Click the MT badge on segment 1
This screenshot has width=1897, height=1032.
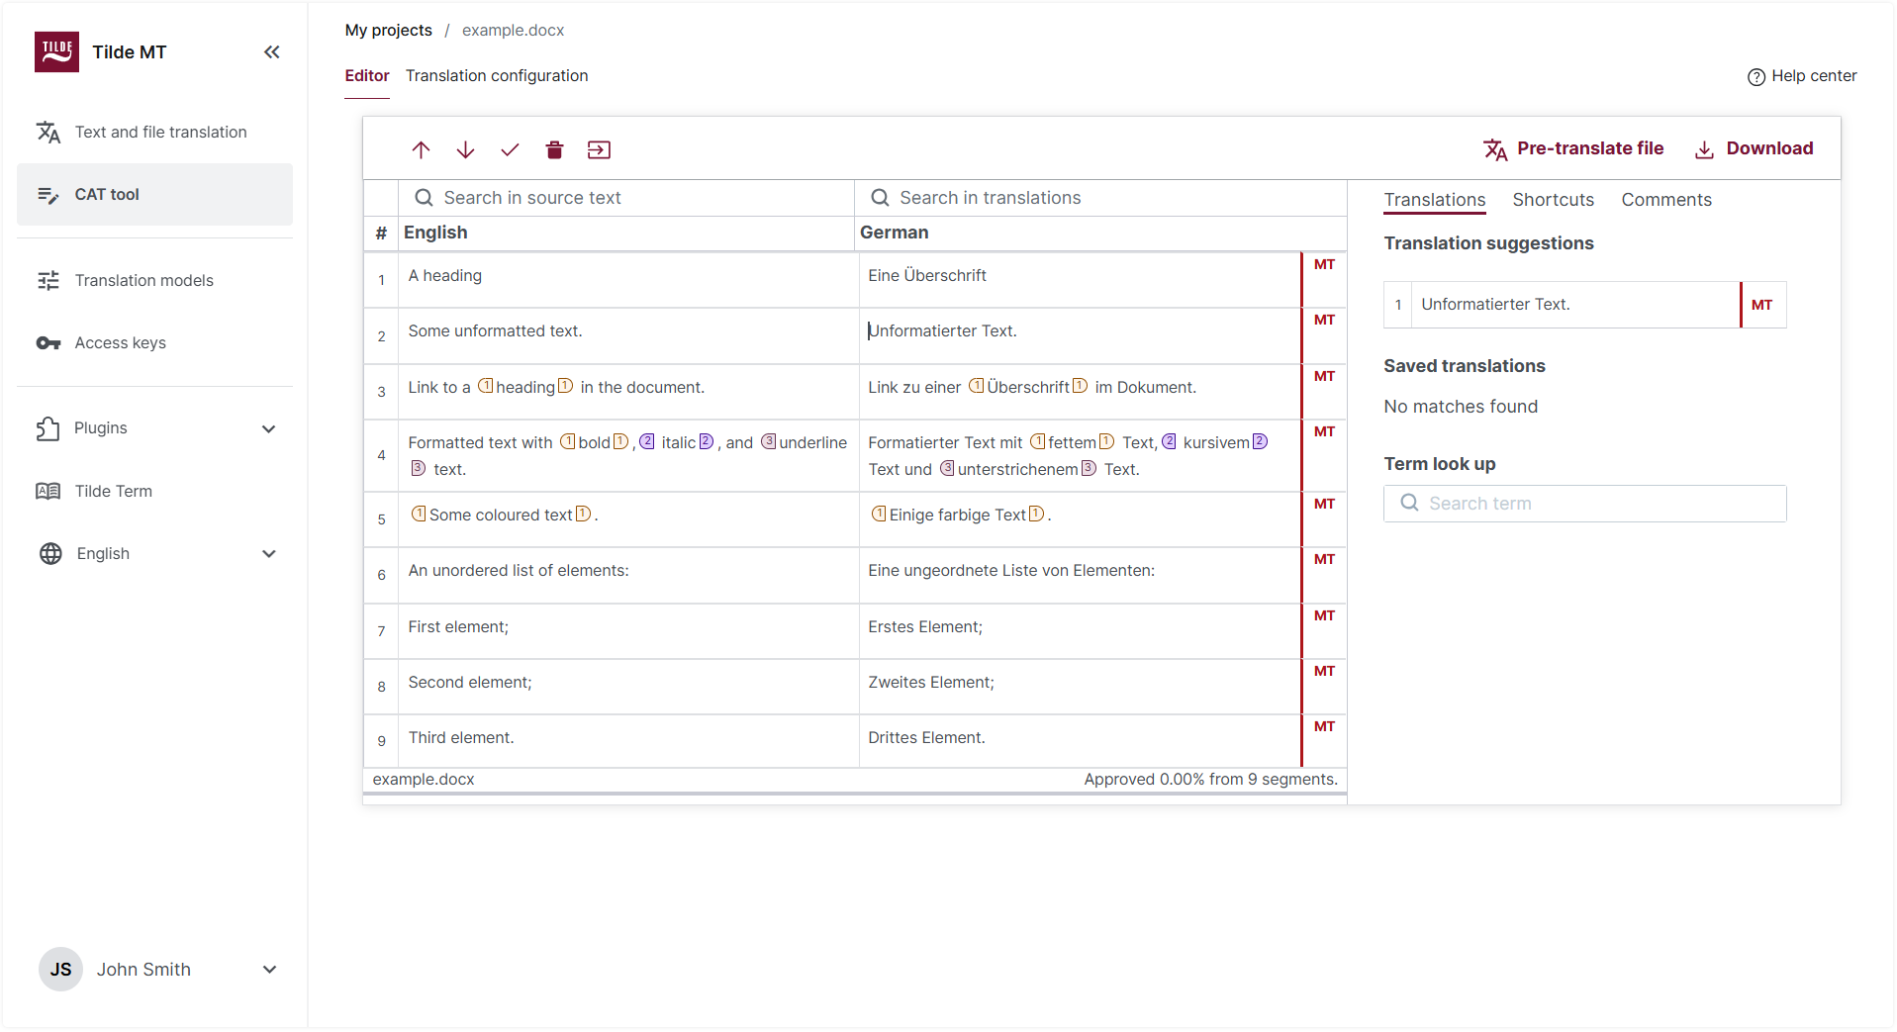tap(1322, 264)
